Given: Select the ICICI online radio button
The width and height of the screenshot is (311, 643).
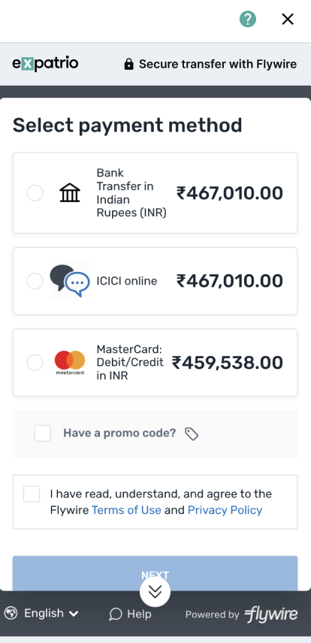Looking at the screenshot, I should [x=35, y=281].
